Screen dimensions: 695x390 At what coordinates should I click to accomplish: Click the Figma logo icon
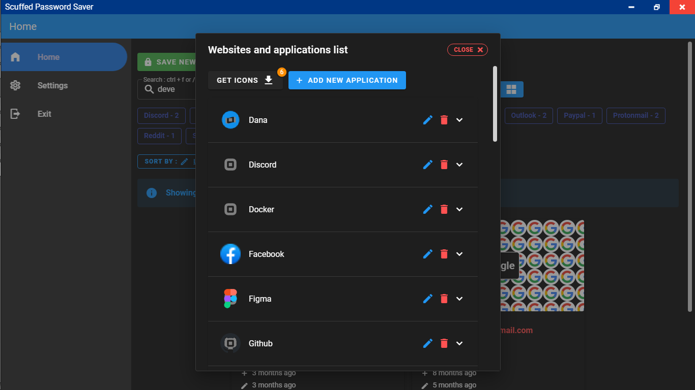click(x=230, y=299)
